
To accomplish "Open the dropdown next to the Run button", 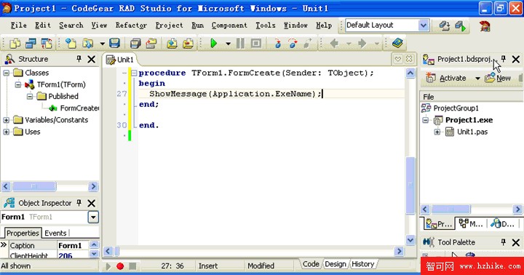I will (229, 44).
